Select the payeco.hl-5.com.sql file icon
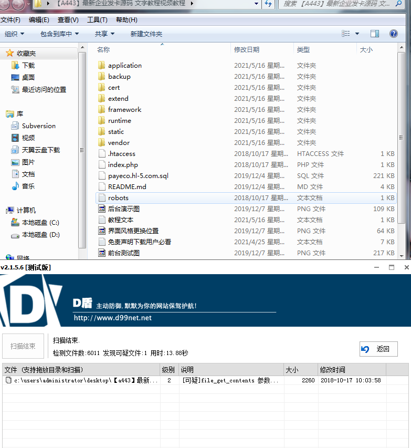This screenshot has width=411, height=448. pyautogui.click(x=102, y=176)
